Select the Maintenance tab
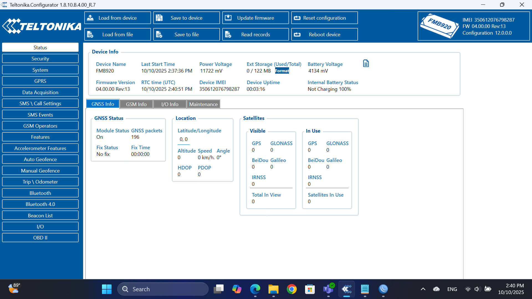The width and height of the screenshot is (532, 299). (203, 104)
